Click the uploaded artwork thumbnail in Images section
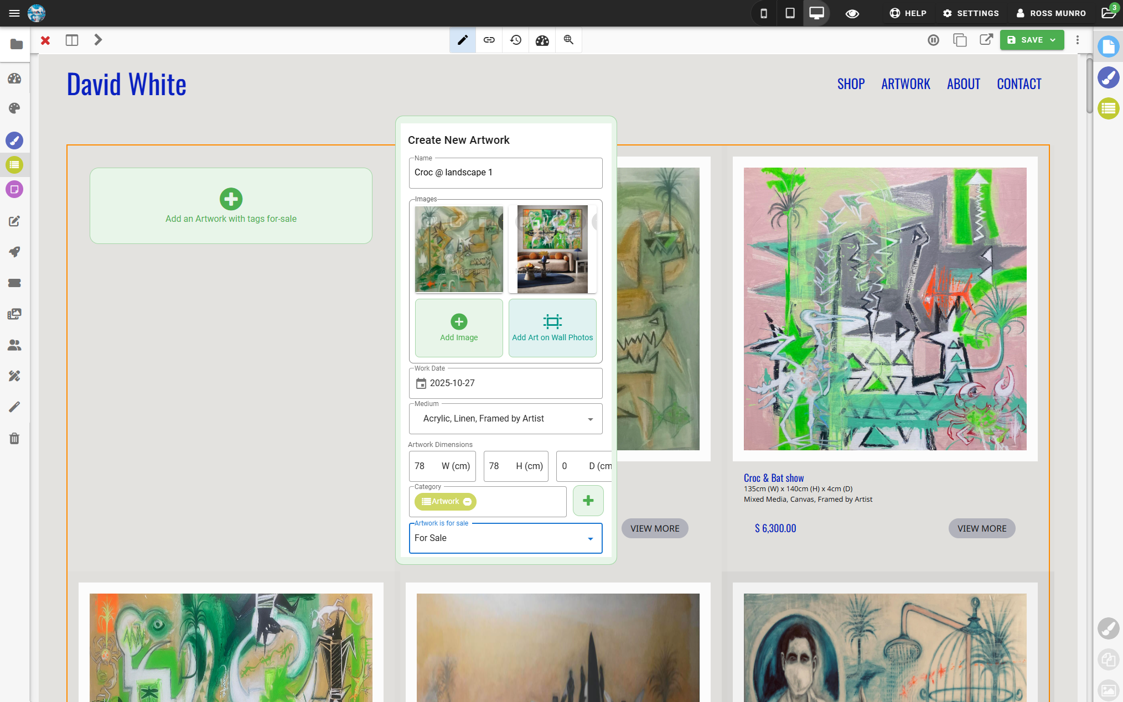Image resolution: width=1123 pixels, height=702 pixels. pos(458,249)
